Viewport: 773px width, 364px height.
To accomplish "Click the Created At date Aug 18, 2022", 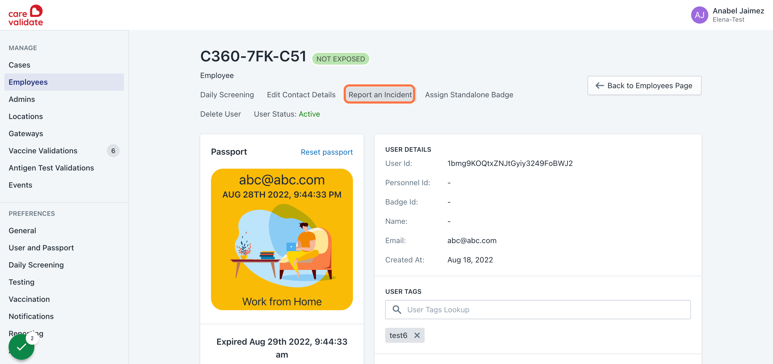I will [470, 260].
